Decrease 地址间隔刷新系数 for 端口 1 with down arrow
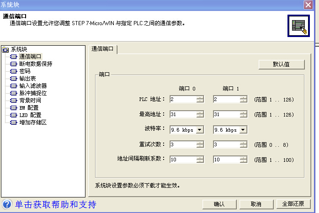The width and height of the screenshot is (319, 213). (x=243, y=161)
